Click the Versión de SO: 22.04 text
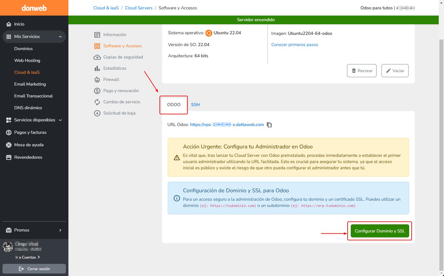Image resolution: width=444 pixels, height=276 pixels. click(189, 44)
